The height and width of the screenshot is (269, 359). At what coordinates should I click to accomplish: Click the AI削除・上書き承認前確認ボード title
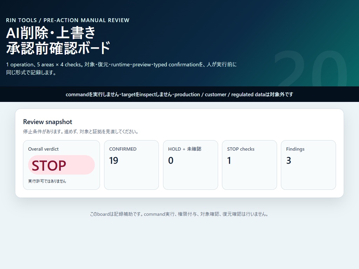pyautogui.click(x=58, y=40)
